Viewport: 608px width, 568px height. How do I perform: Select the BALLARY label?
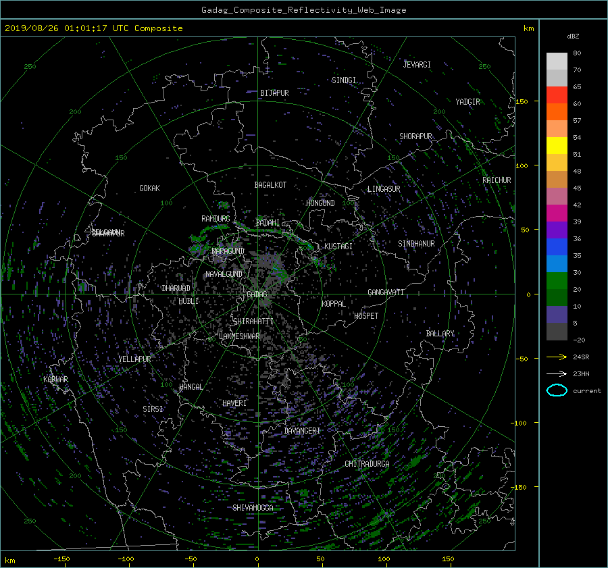tap(440, 334)
